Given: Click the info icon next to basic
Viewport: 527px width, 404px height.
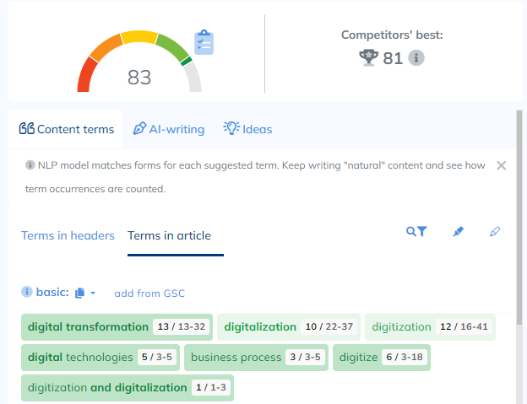Looking at the screenshot, I should click(27, 292).
